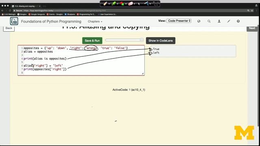Click the ActiveCode: 1 (ac10_4_1) caption
The height and width of the screenshot is (146, 260).
point(129,90)
